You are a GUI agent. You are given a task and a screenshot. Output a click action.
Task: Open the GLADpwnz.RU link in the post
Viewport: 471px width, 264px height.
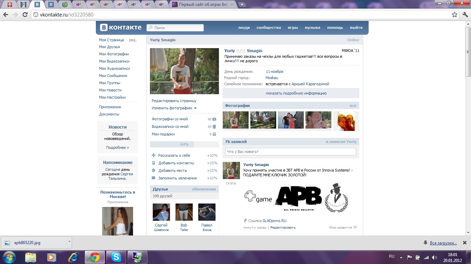tap(274, 221)
